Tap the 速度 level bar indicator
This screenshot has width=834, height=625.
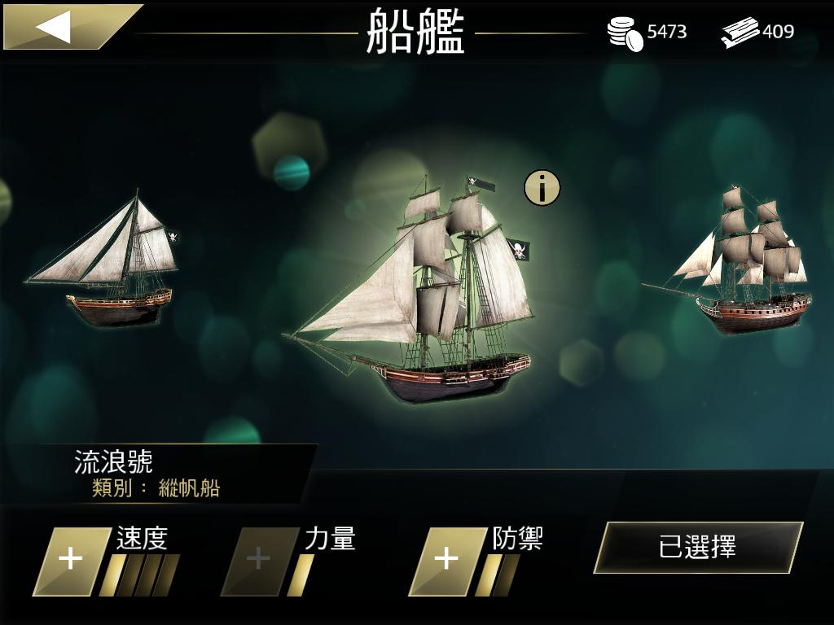coord(139,575)
